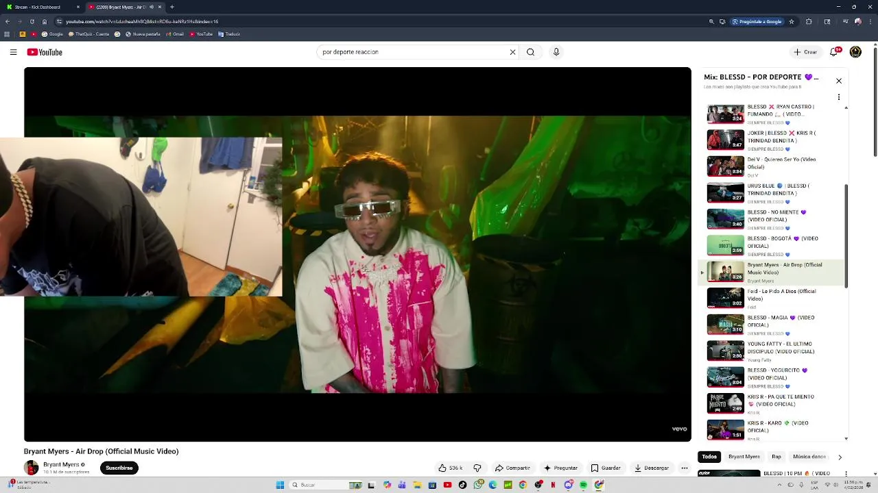Click the browser home button
878x493 pixels.
(45, 21)
